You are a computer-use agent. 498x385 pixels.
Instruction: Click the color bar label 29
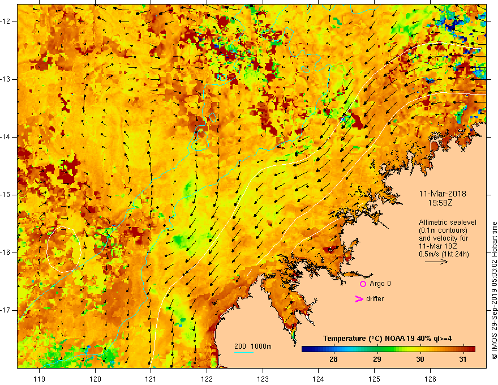[377, 360]
